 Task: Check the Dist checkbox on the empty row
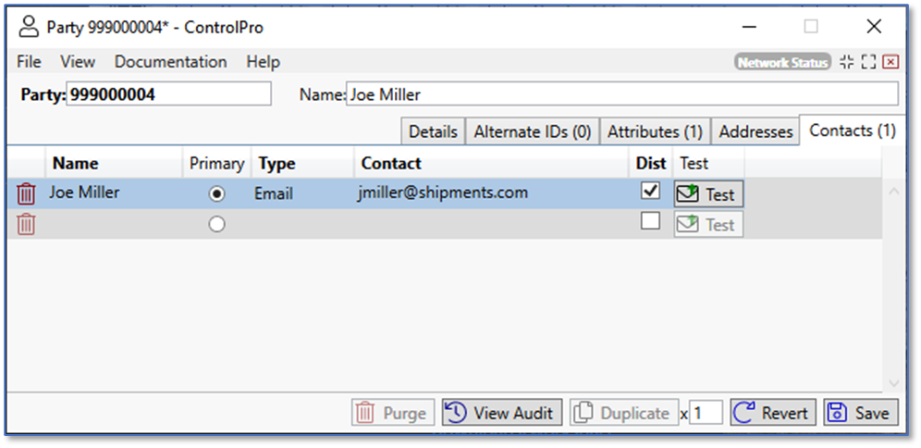point(651,221)
